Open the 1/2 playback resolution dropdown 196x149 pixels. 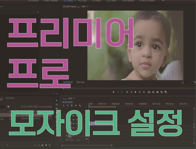187,82
